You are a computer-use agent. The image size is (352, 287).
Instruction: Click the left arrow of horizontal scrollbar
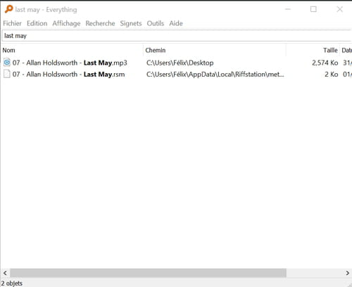(x=5, y=273)
